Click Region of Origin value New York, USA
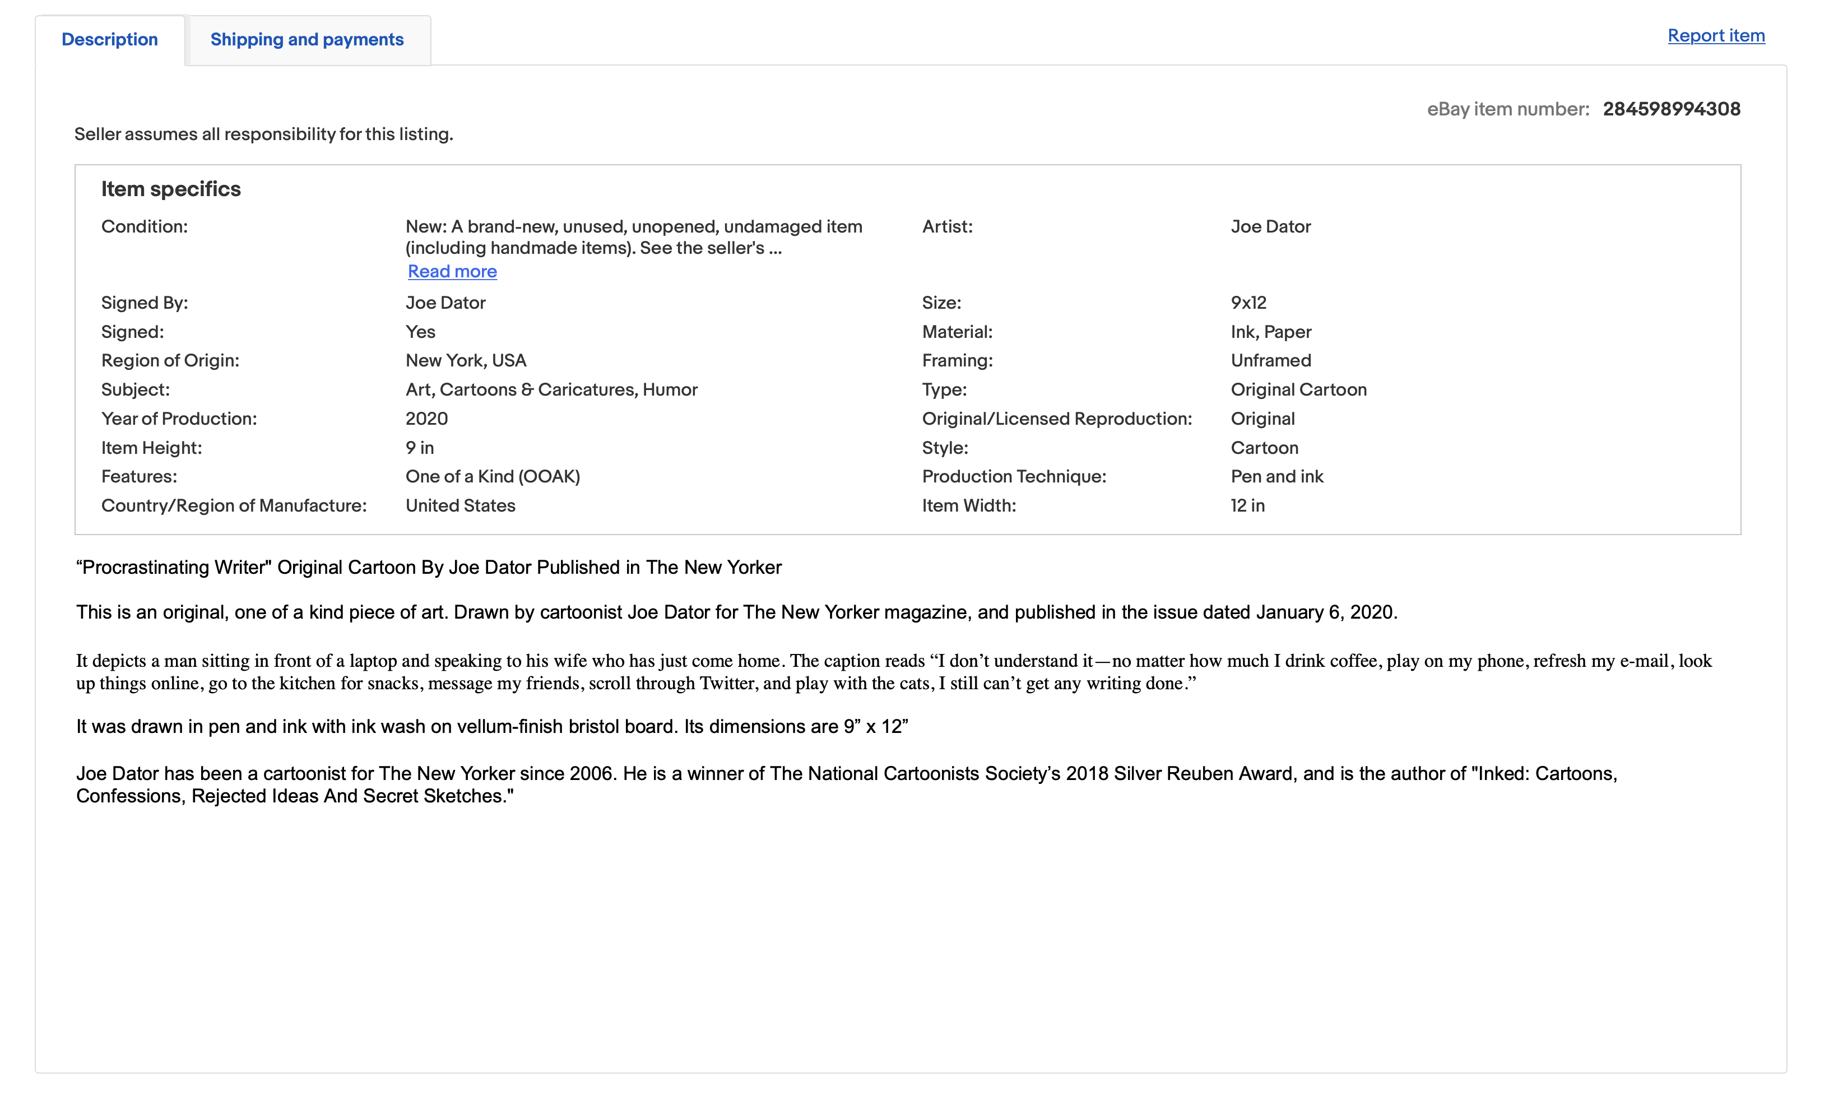1829x1105 pixels. 466,361
